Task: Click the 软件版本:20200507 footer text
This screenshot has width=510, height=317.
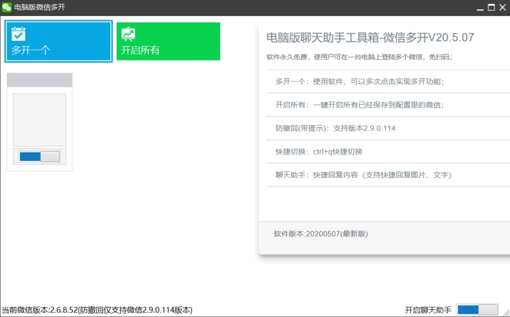Action: click(x=321, y=233)
